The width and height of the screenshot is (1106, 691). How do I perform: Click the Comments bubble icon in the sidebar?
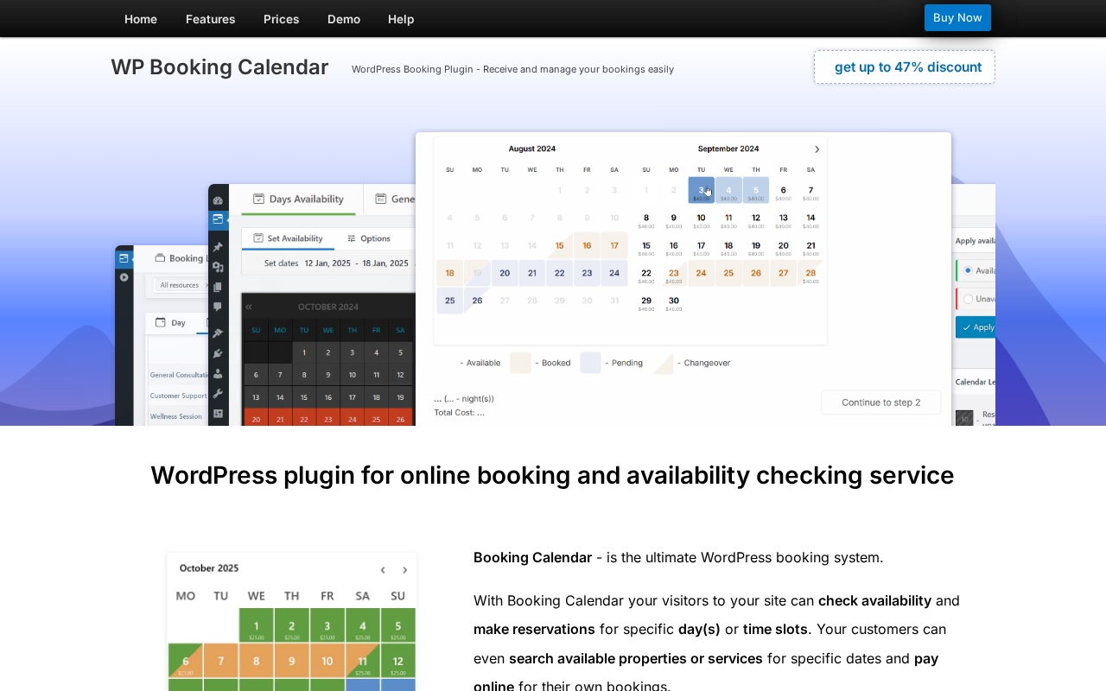[218, 306]
